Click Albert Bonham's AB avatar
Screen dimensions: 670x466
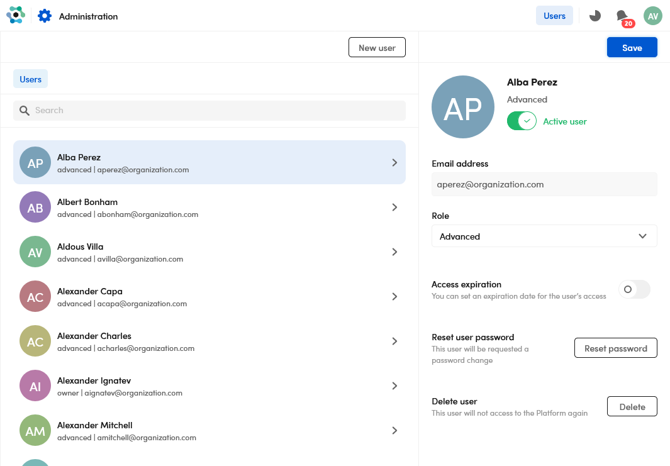coord(35,208)
